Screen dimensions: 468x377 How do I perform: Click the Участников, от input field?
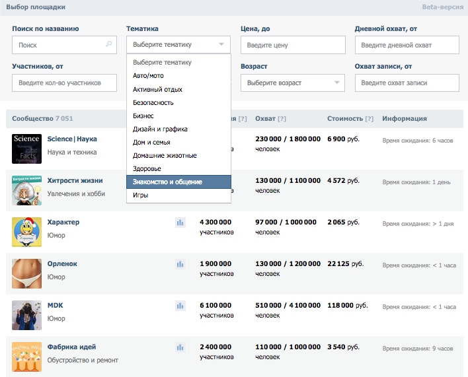click(x=64, y=83)
